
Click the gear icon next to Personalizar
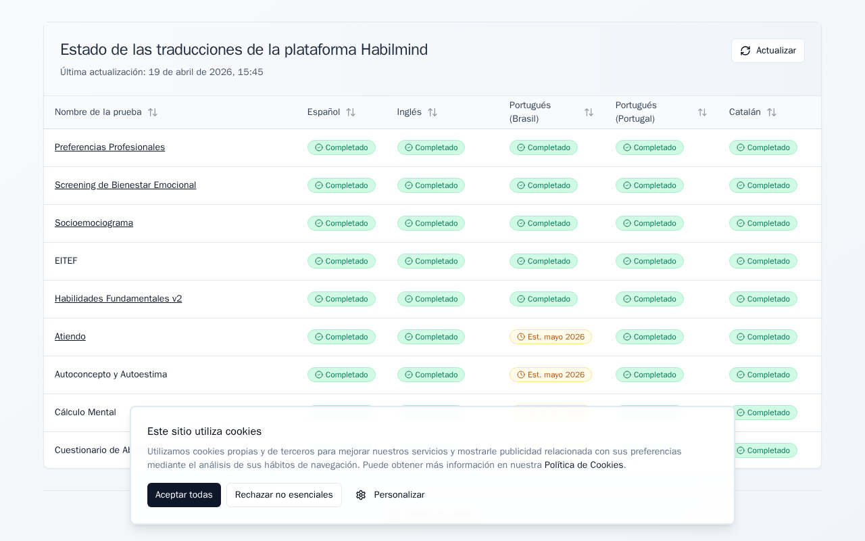coord(361,495)
